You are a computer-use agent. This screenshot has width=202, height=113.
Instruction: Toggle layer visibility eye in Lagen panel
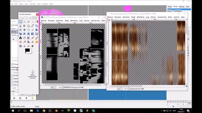pos(13,39)
